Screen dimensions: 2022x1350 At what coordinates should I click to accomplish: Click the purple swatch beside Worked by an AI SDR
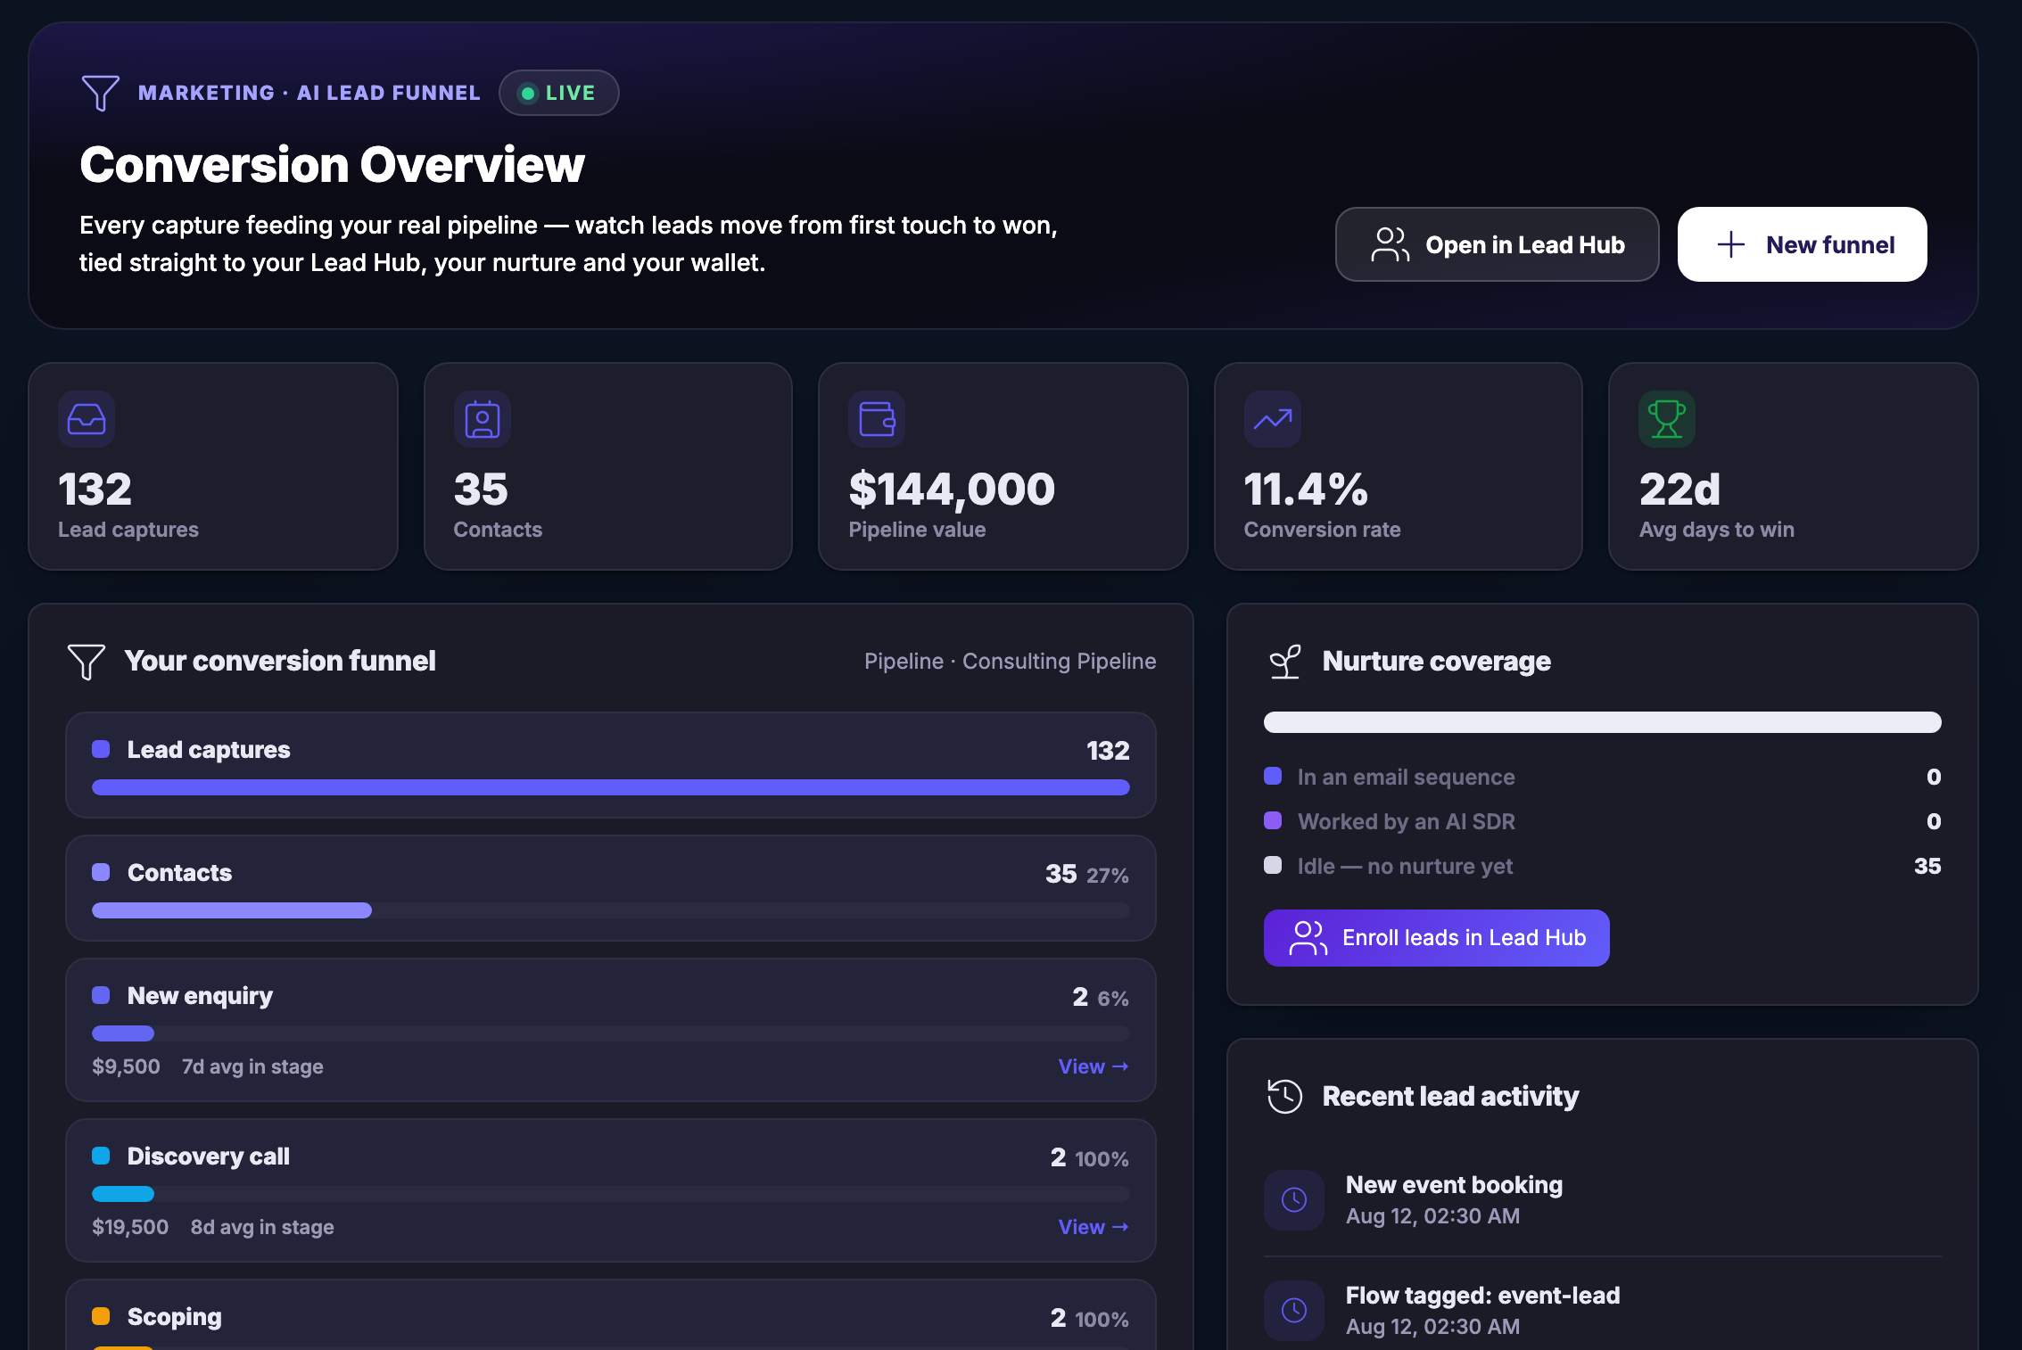[1273, 820]
